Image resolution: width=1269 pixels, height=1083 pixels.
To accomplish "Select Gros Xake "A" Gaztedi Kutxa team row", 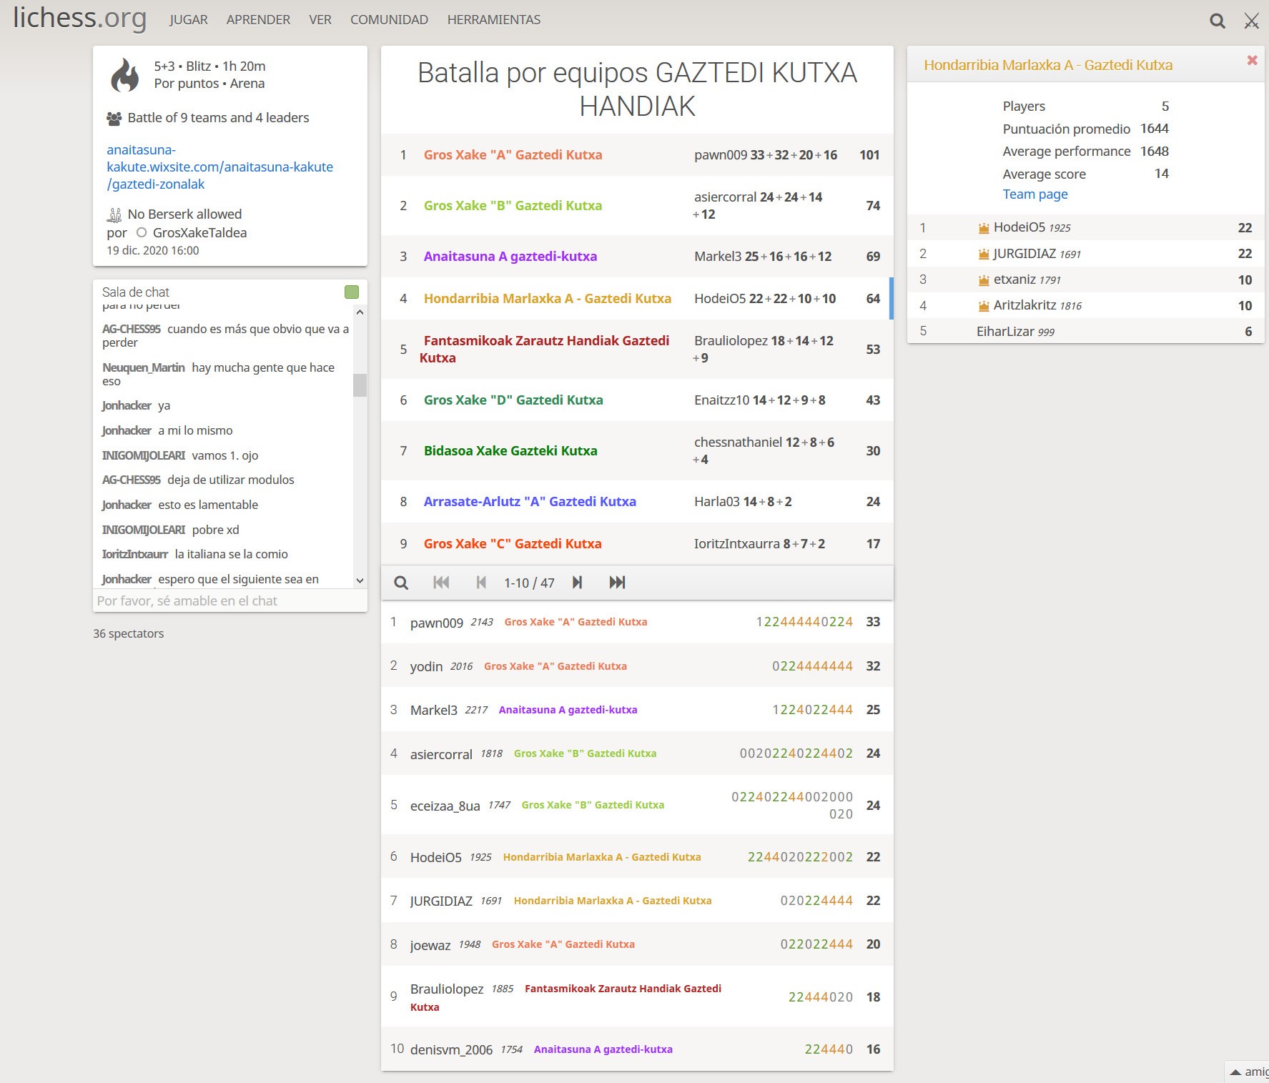I will [x=513, y=155].
